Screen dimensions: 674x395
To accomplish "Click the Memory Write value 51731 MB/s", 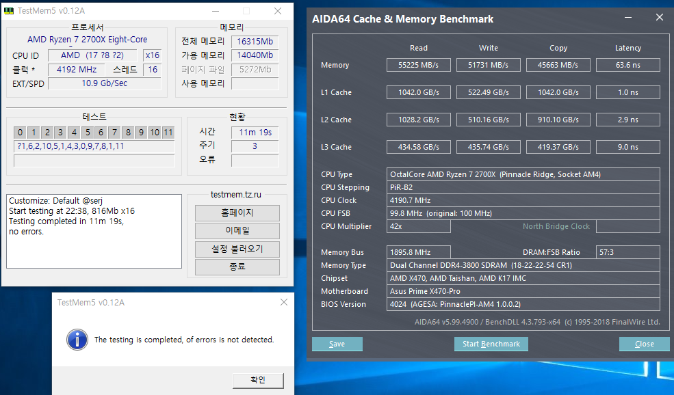I will [489, 65].
